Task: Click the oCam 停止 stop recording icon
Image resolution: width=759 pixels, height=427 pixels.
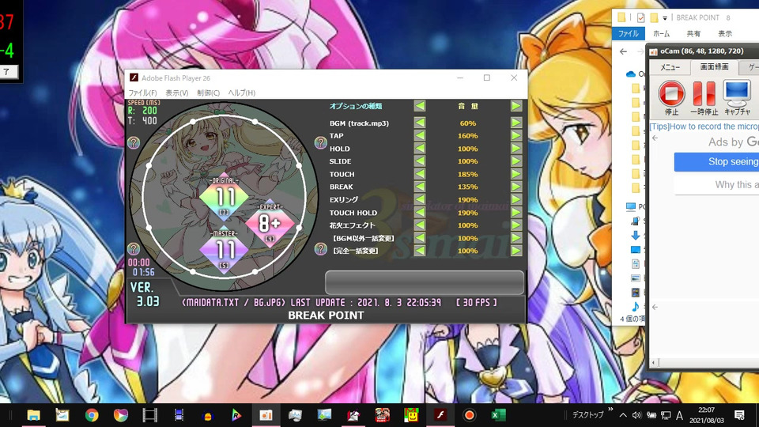Action: pyautogui.click(x=671, y=93)
